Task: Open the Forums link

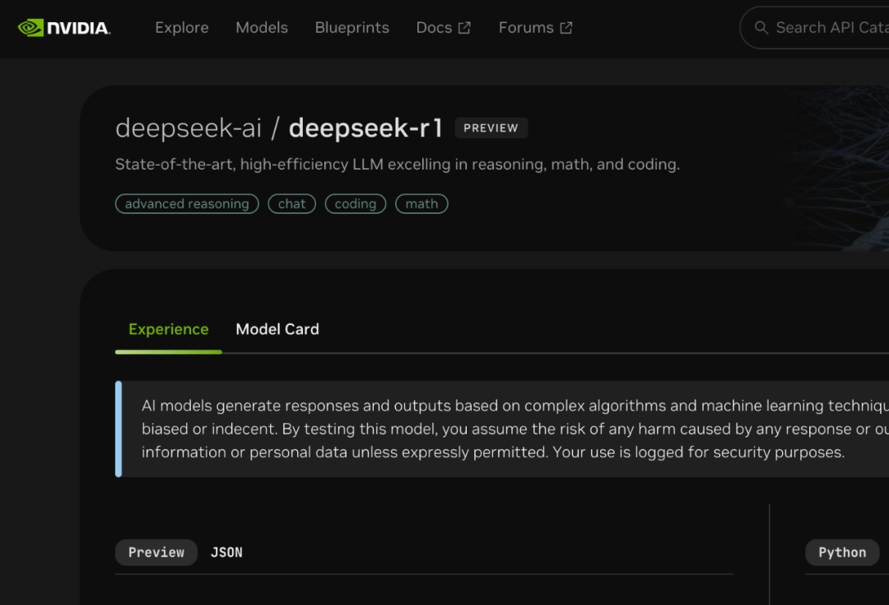Action: [x=536, y=28]
